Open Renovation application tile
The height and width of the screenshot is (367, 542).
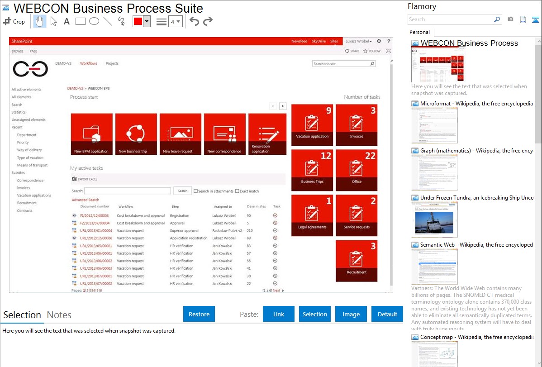[267, 134]
